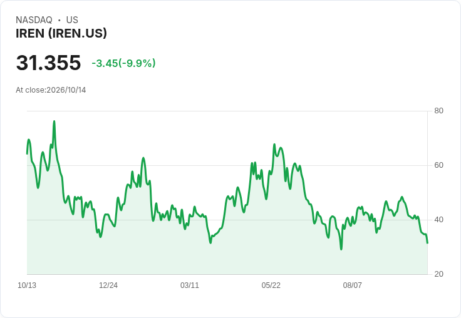Click the NASDAQ exchange label
The image size is (461, 318).
(x=34, y=19)
